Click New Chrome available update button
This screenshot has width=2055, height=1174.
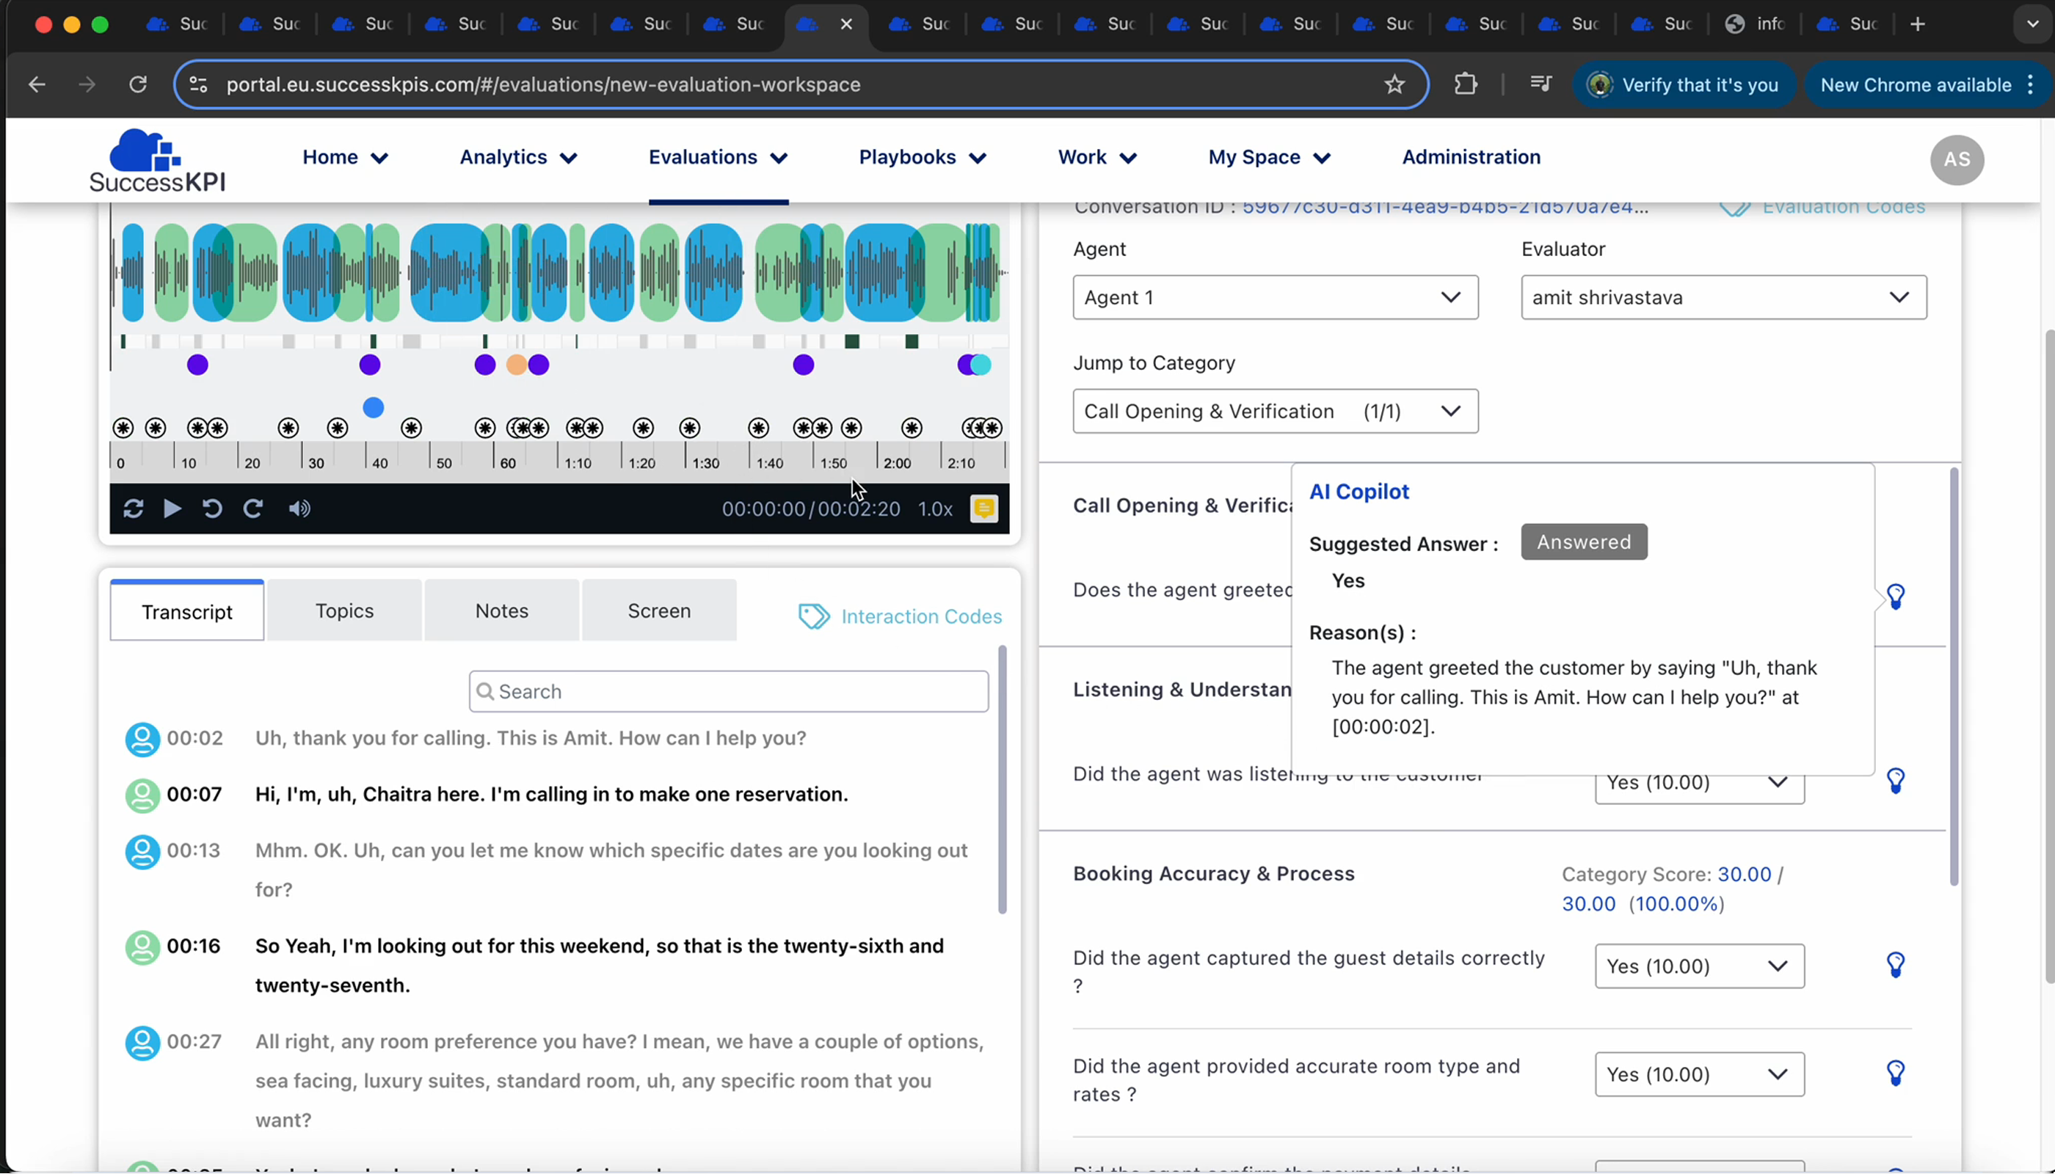(x=1927, y=84)
